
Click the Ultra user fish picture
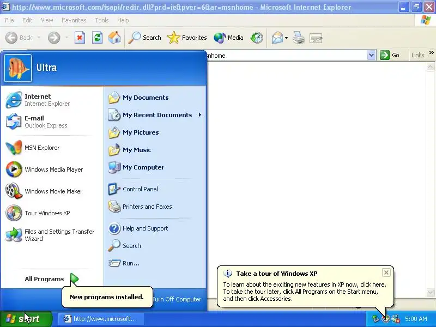click(x=18, y=68)
